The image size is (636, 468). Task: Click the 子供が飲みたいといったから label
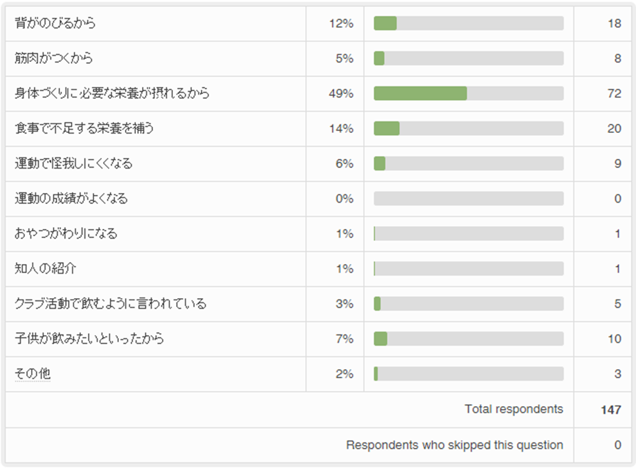pyautogui.click(x=89, y=339)
